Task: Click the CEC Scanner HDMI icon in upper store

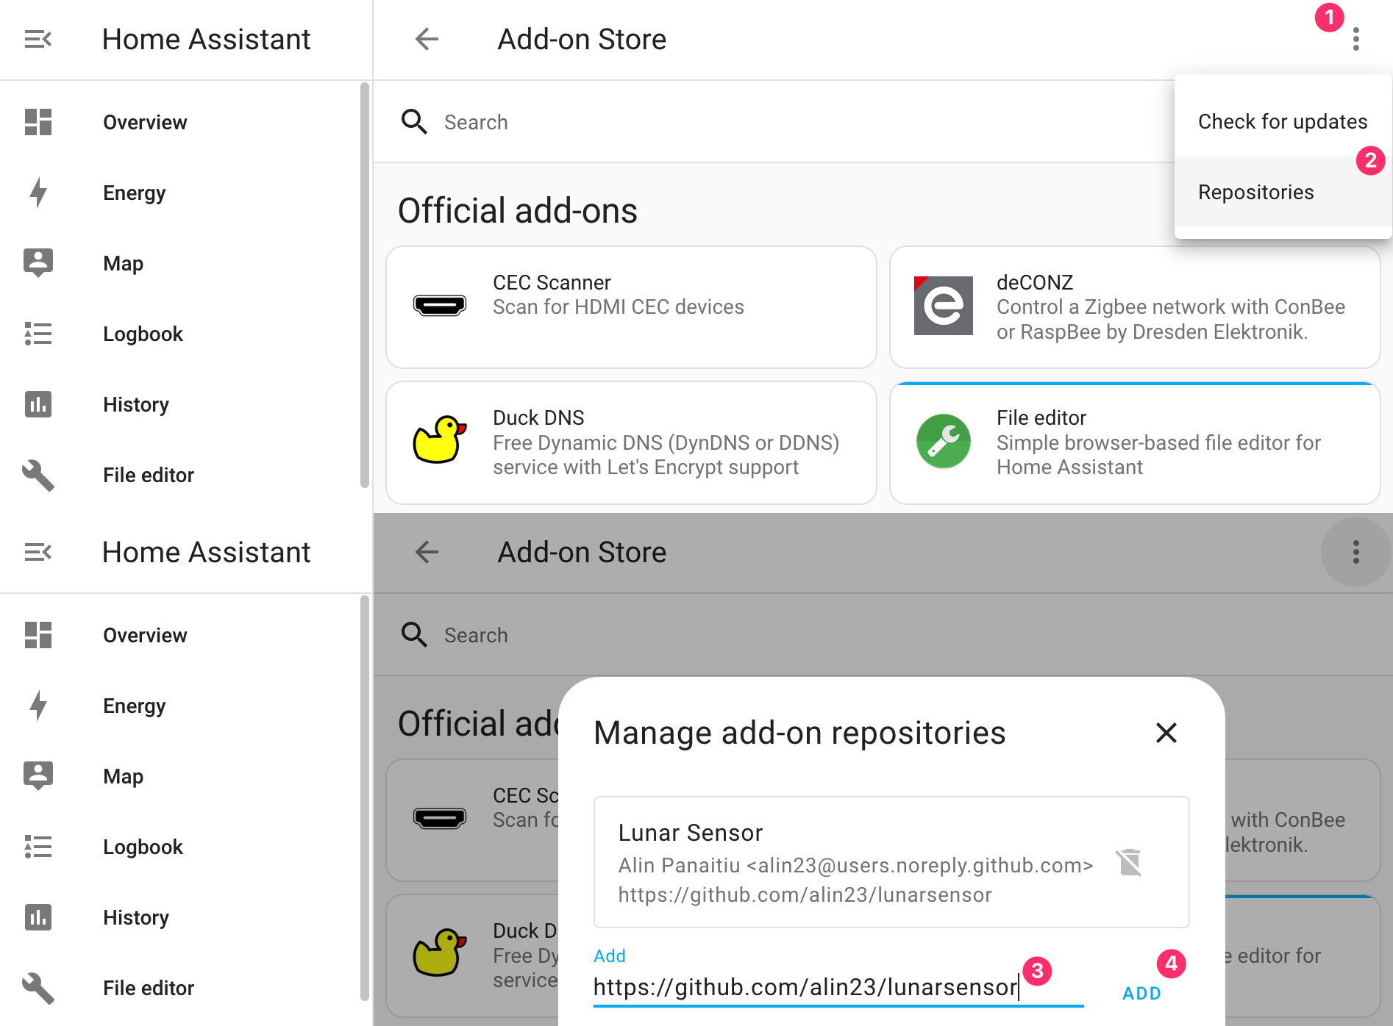Action: (440, 305)
